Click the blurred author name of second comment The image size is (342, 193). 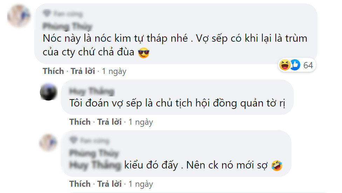tap(92, 91)
